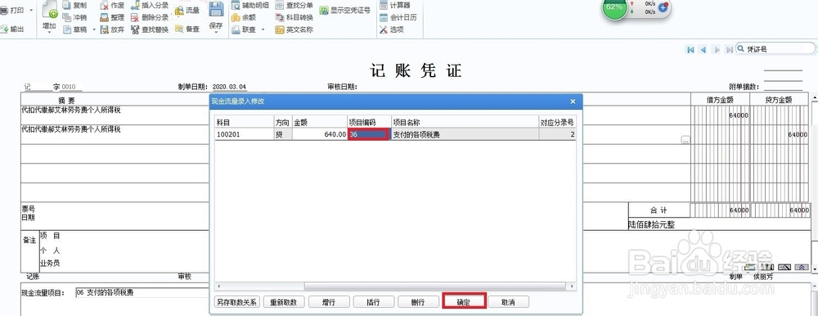
Task: Click the 制单日期 2020.03.04 field
Action: point(229,87)
